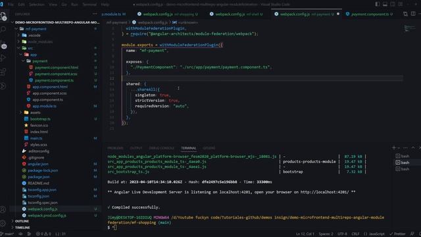Expand the Outline section

point(22,221)
